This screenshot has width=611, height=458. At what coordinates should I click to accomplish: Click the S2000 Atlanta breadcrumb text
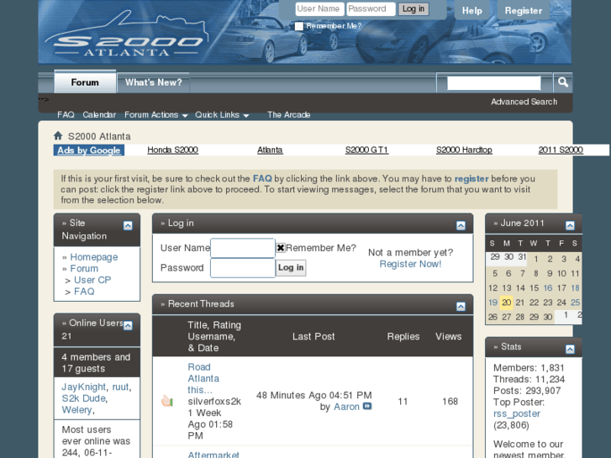click(x=99, y=136)
